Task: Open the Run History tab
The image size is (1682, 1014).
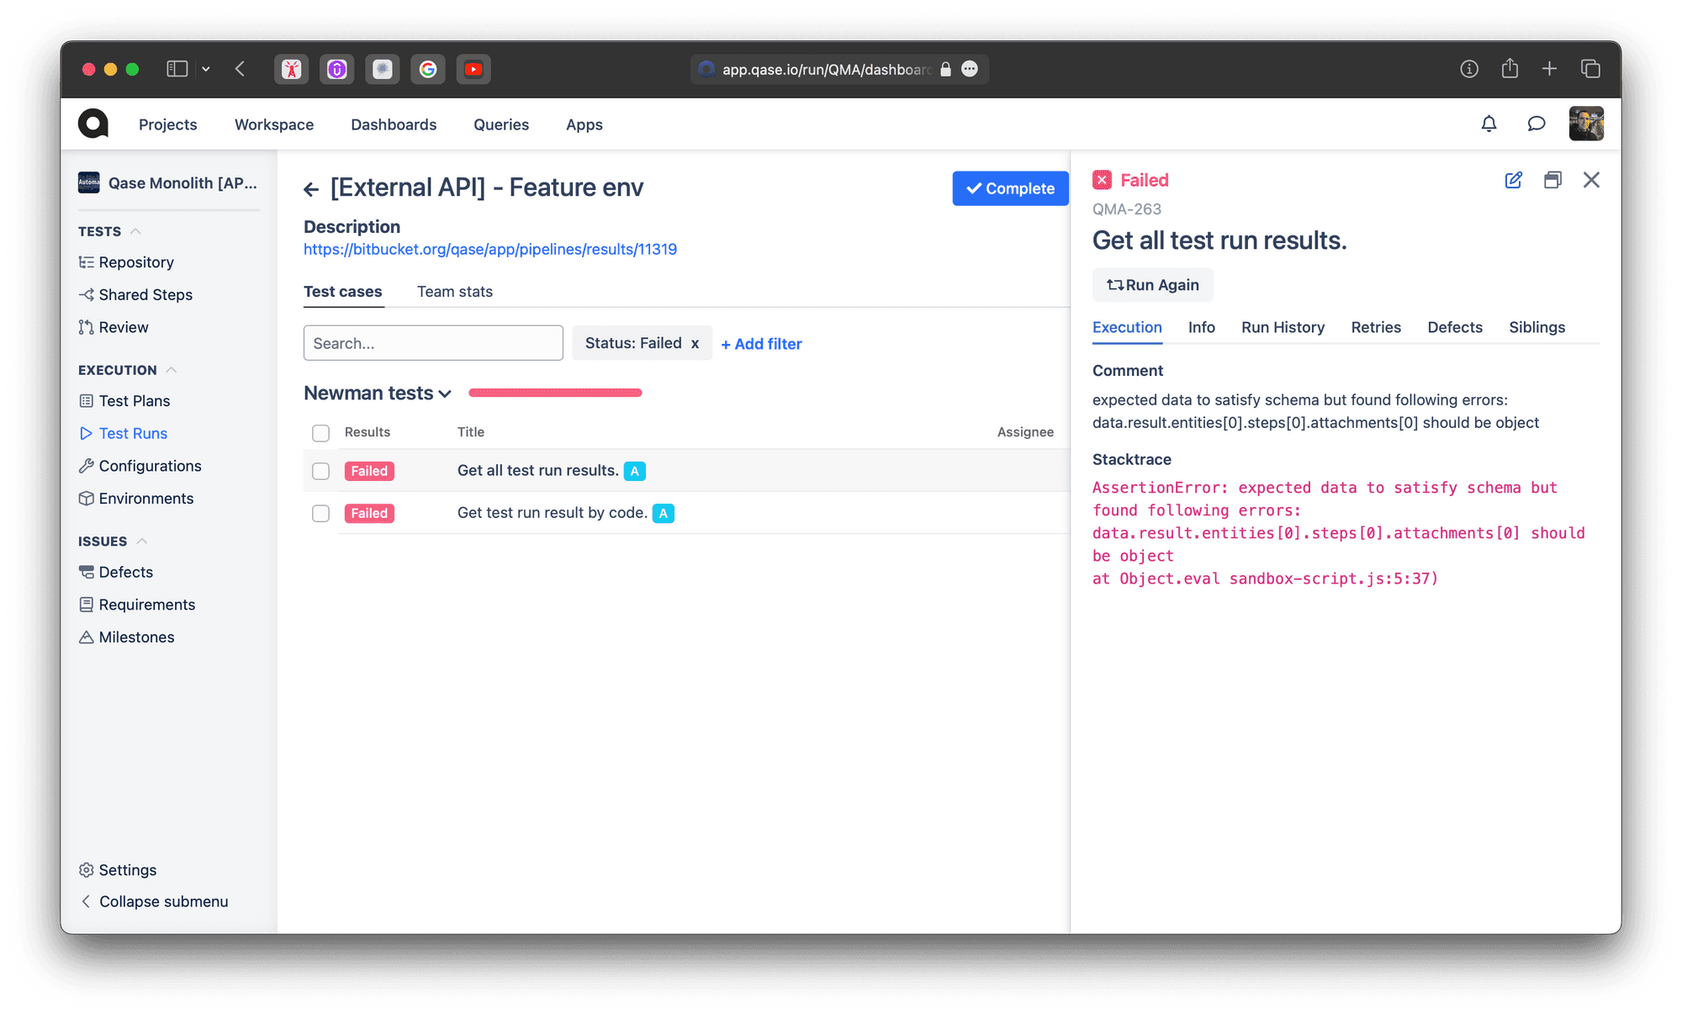Action: 1283,327
